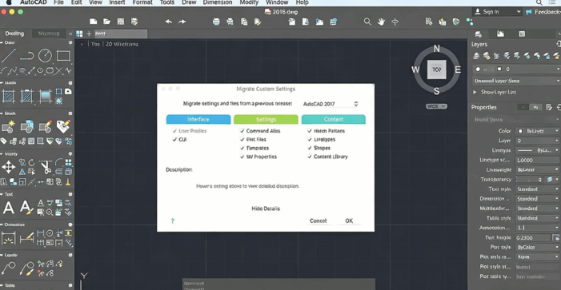Viewport: 561px width, 290px height.
Task: Uncheck the Linetypes checkbox
Action: [x=310, y=140]
